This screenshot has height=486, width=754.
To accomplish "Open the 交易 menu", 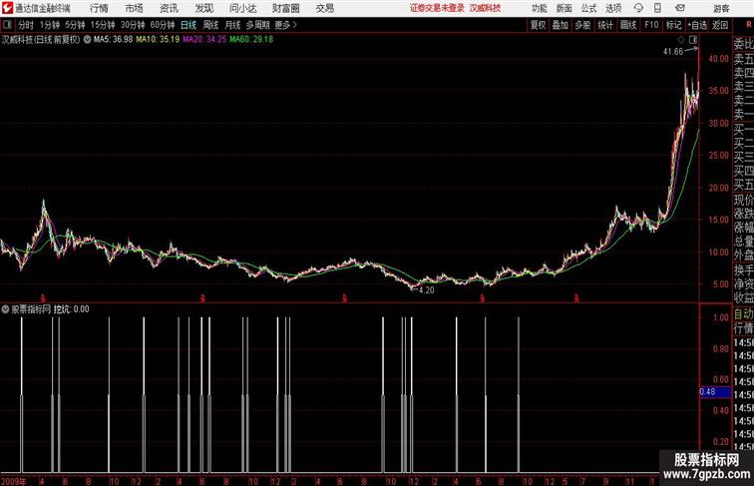I will (x=325, y=8).
